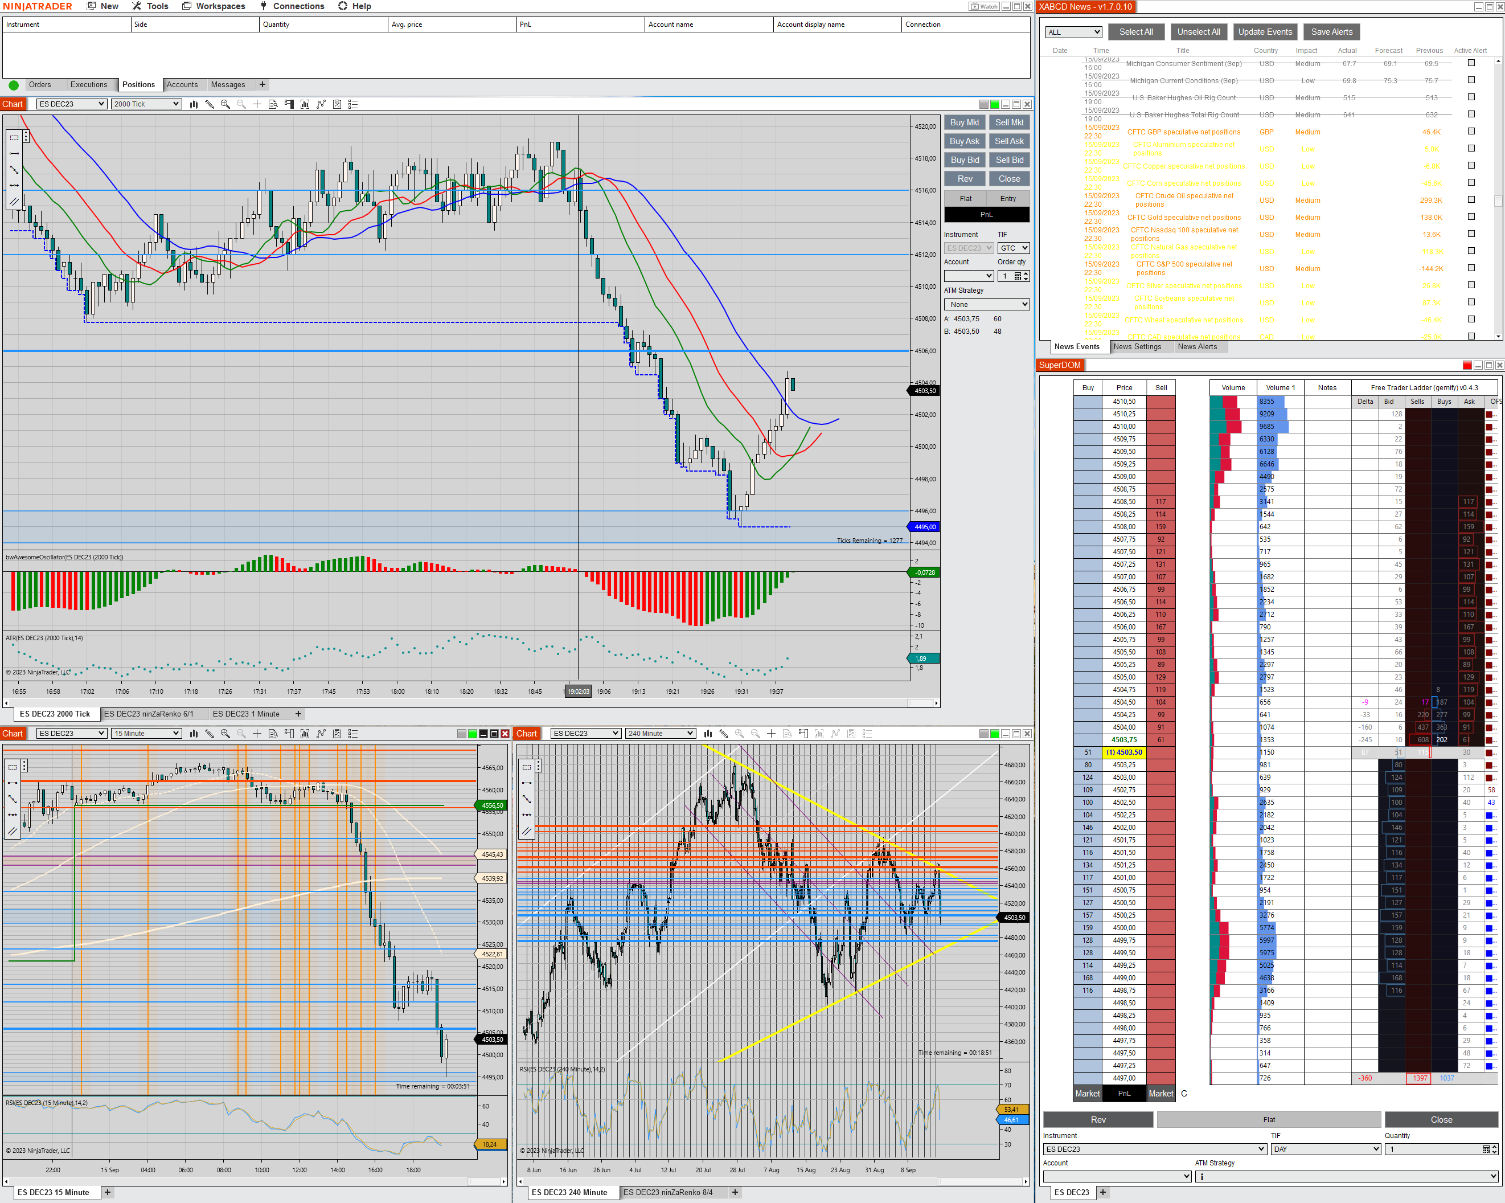
Task: Open the list icon on 2000 Tick chart toolbar
Action: click(353, 104)
